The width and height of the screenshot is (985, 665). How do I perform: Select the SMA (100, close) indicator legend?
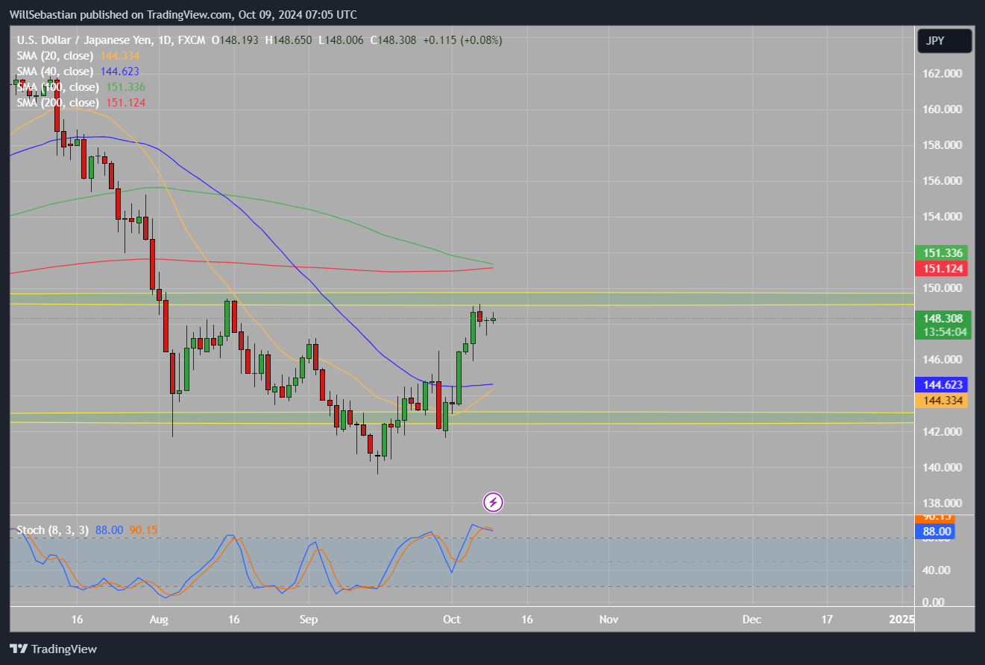click(x=58, y=87)
